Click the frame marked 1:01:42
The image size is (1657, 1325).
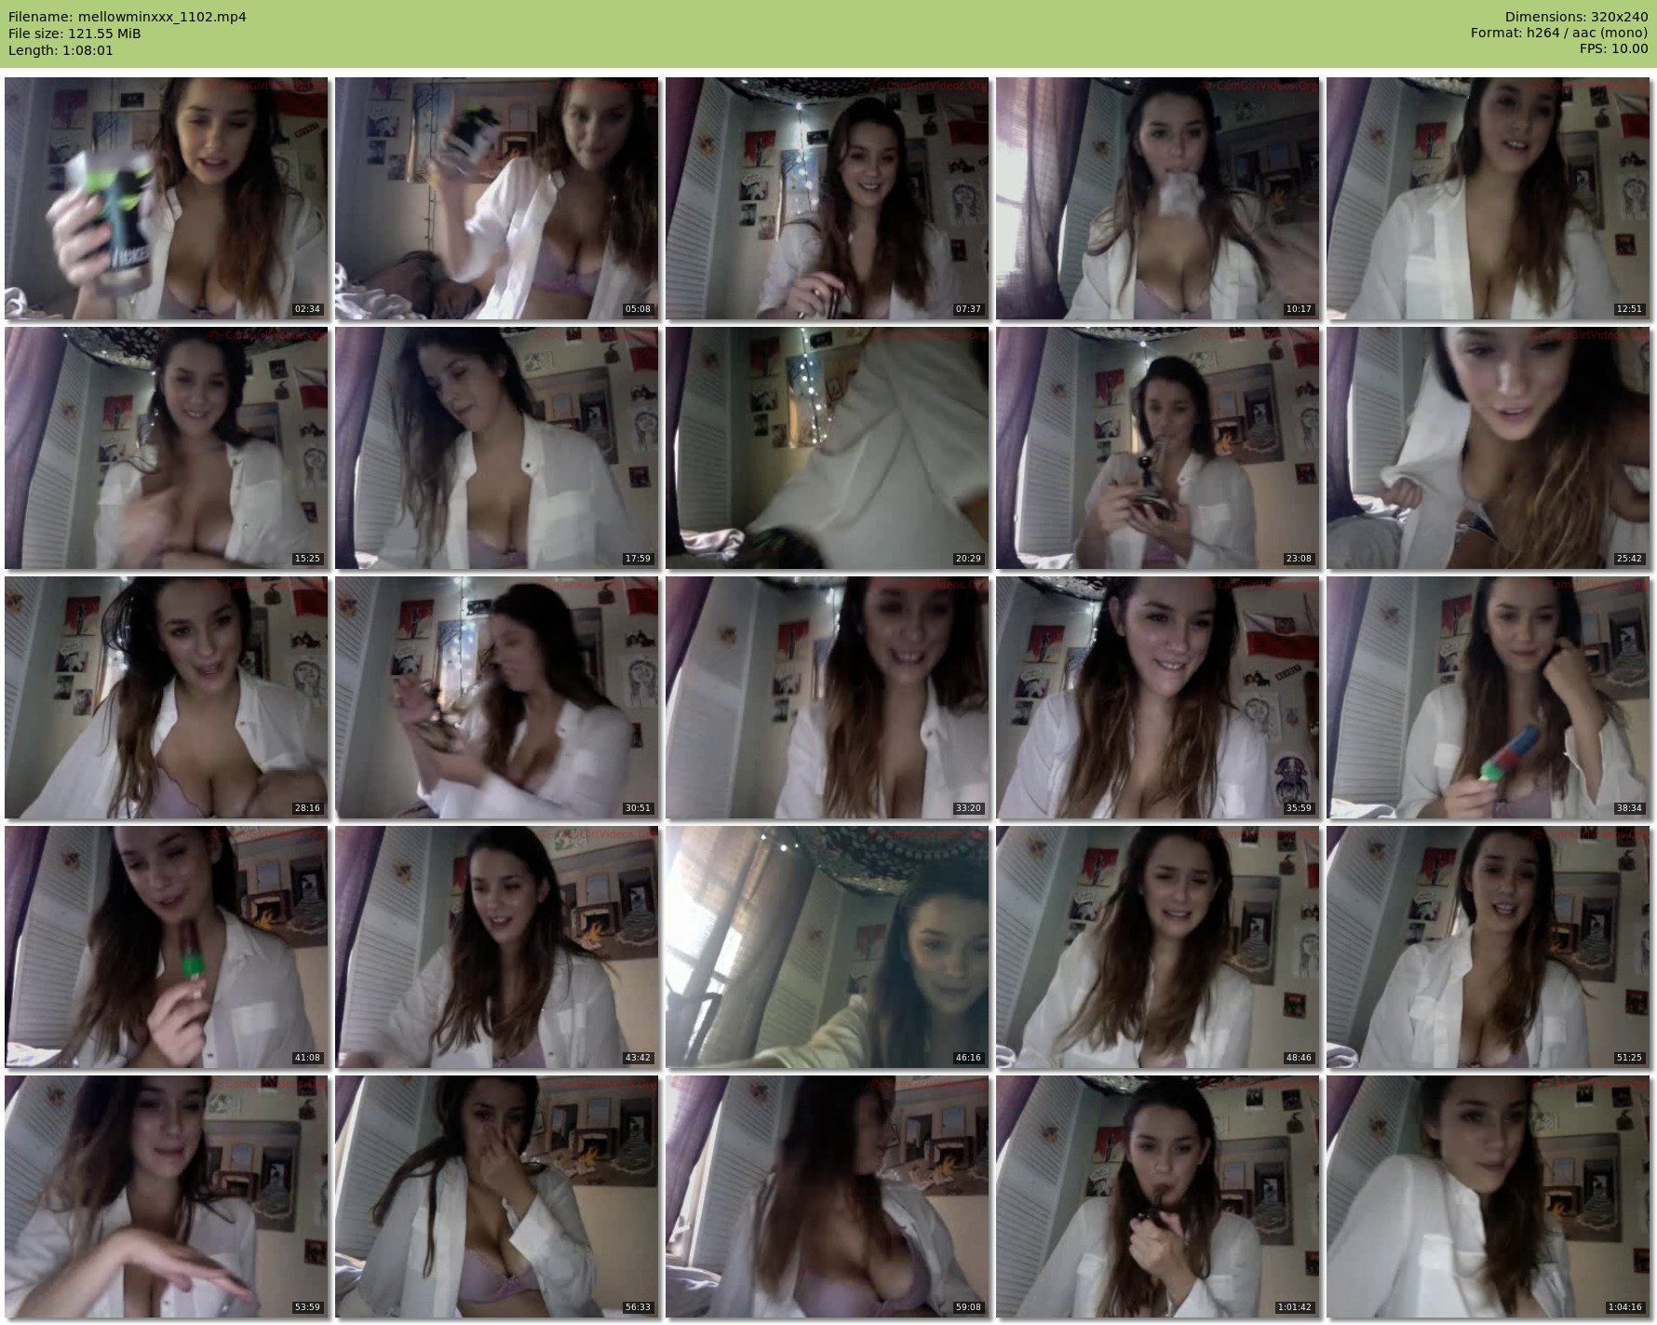(1157, 1197)
